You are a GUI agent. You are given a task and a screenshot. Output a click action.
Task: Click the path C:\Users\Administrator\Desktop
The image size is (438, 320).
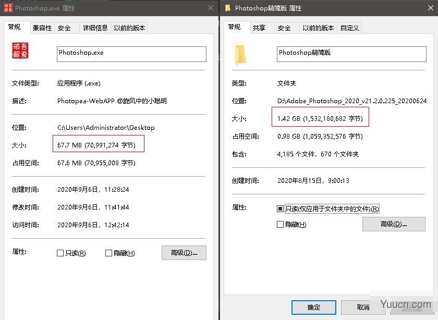tap(106, 128)
